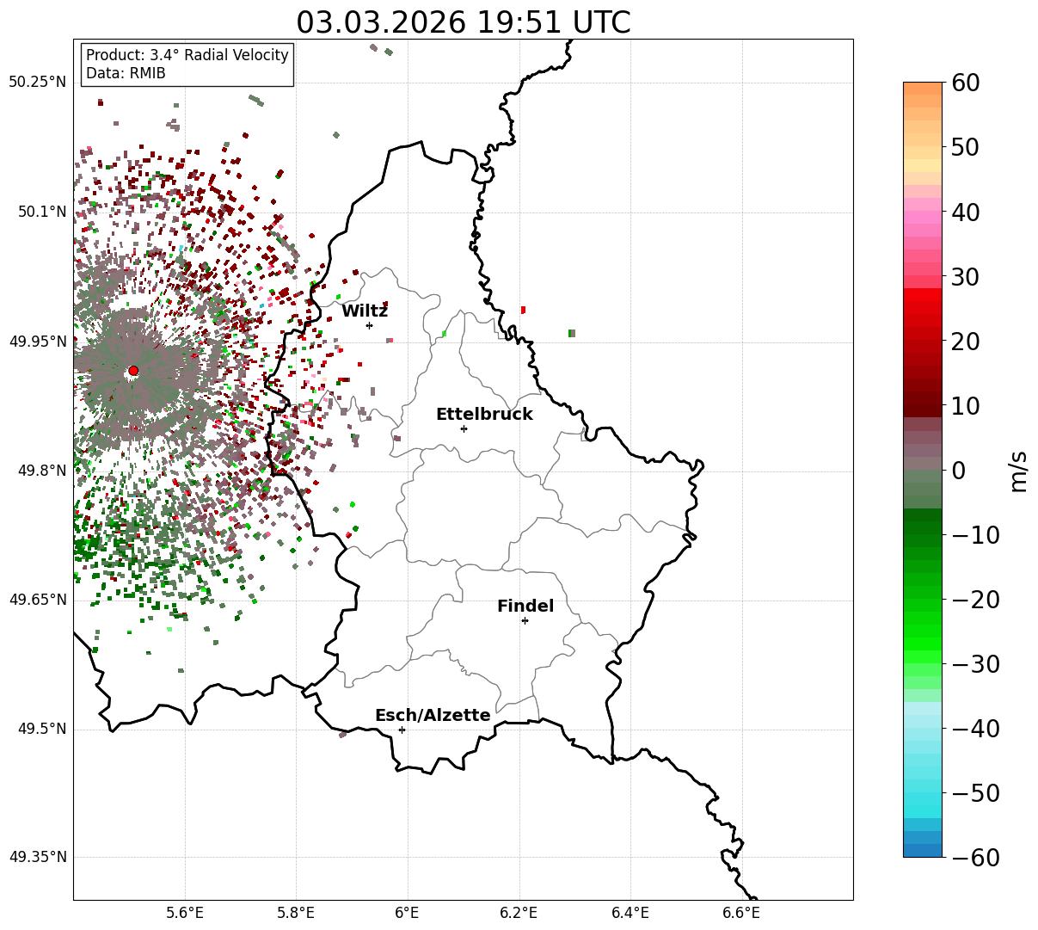This screenshot has height=930, width=1038.
Task: Click the Esch/Alzette city label
Action: point(433,716)
